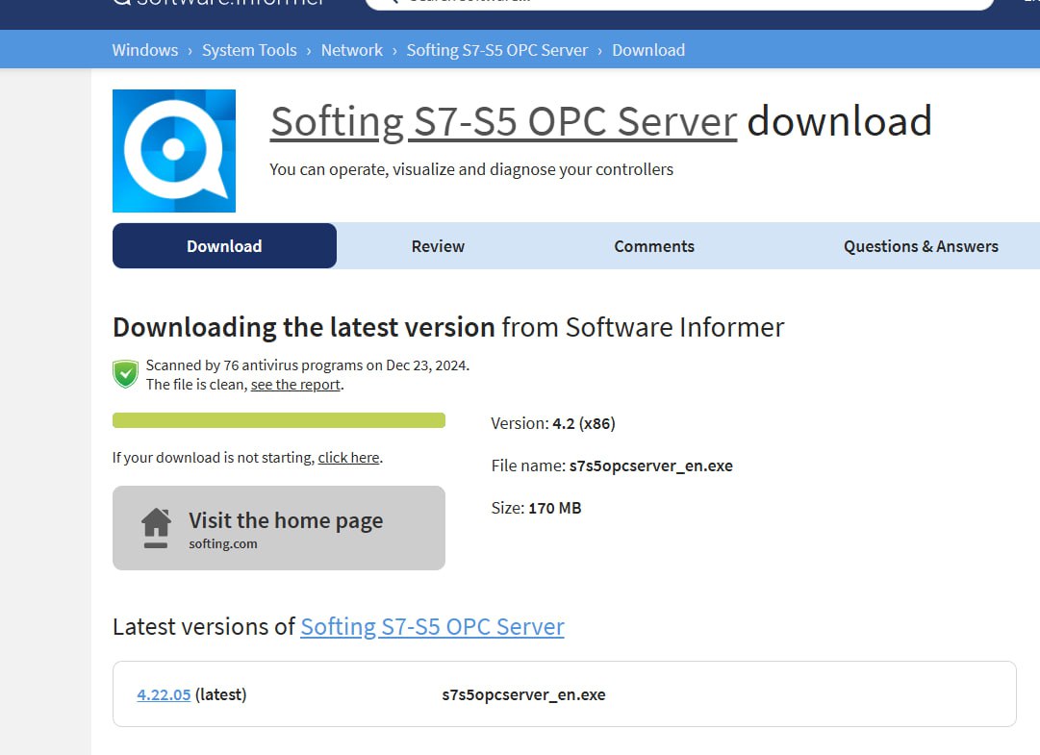Screen dimensions: 1040x755
Task: Select the Download tab
Action: pos(224,246)
